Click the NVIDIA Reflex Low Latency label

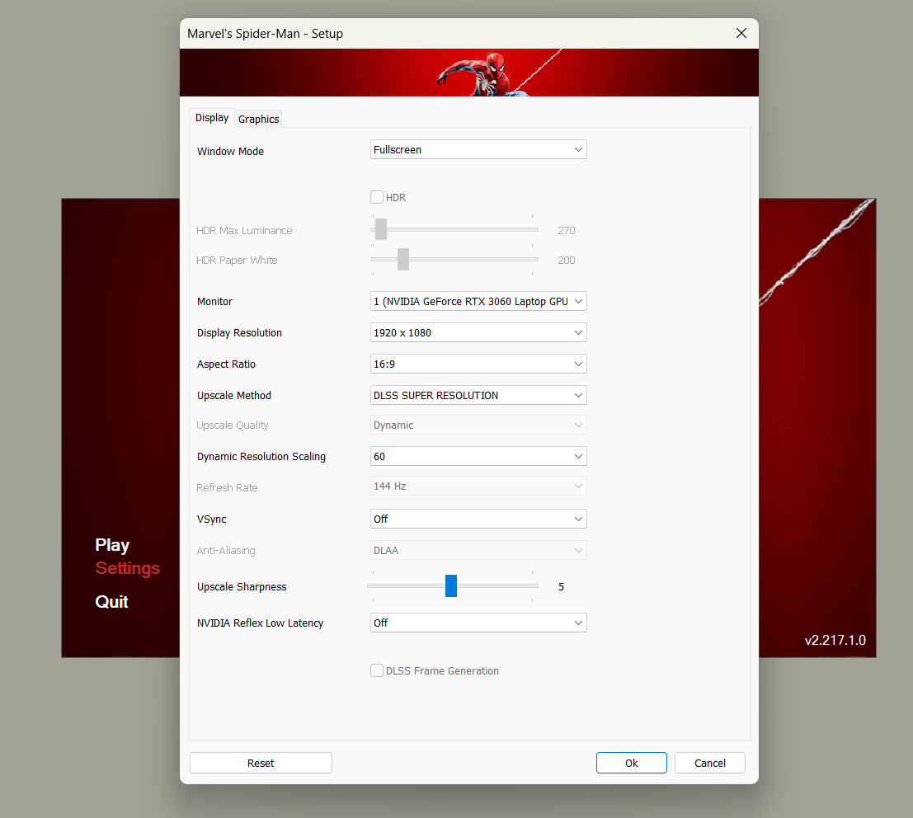[x=260, y=623]
